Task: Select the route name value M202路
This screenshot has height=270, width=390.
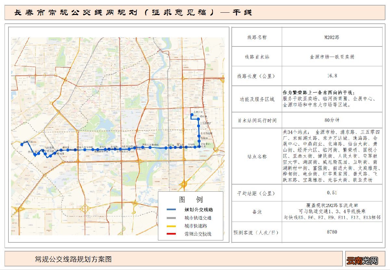Action: (331, 37)
